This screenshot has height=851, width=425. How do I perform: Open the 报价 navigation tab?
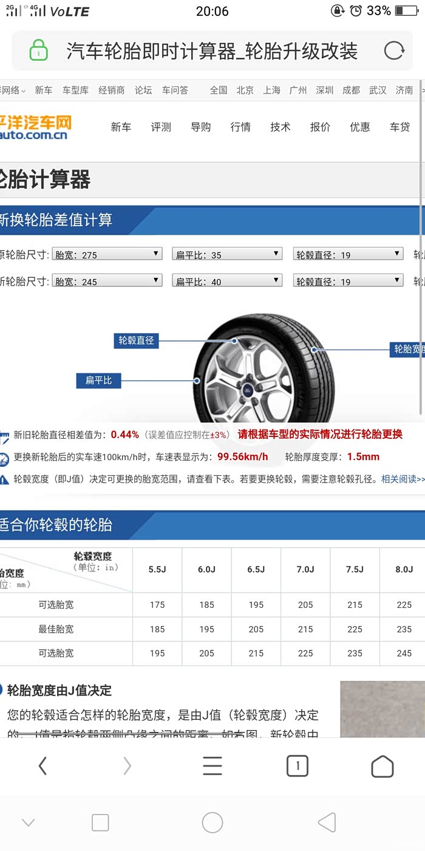click(320, 127)
